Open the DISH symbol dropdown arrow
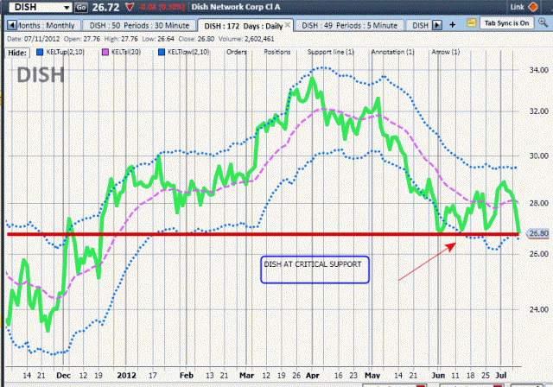The height and width of the screenshot is (387, 553). coord(67,8)
